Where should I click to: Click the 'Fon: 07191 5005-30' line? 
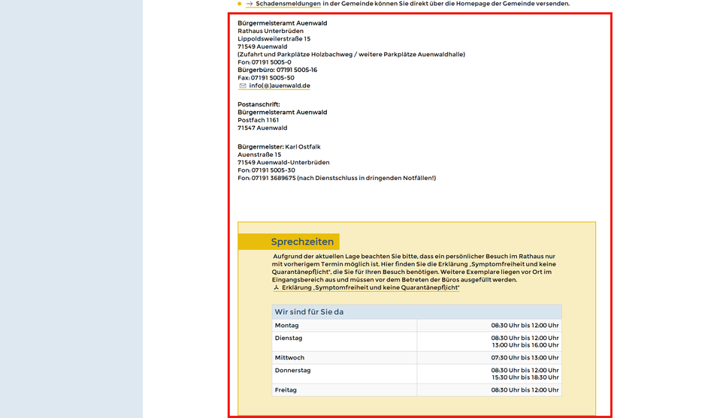[x=266, y=170]
